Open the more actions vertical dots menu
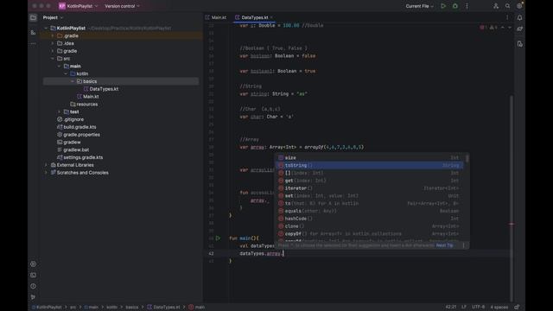 (467, 6)
